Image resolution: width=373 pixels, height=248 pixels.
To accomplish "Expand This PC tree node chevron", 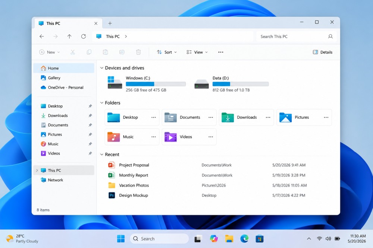I will click(37, 170).
